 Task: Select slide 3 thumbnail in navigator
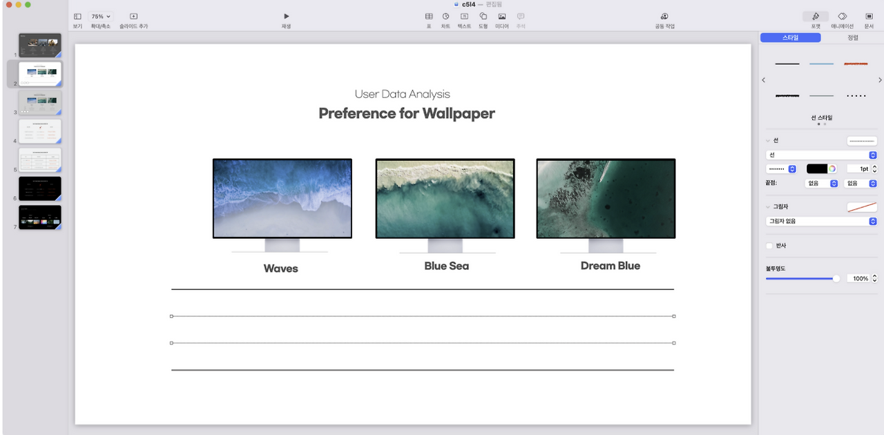coord(40,102)
